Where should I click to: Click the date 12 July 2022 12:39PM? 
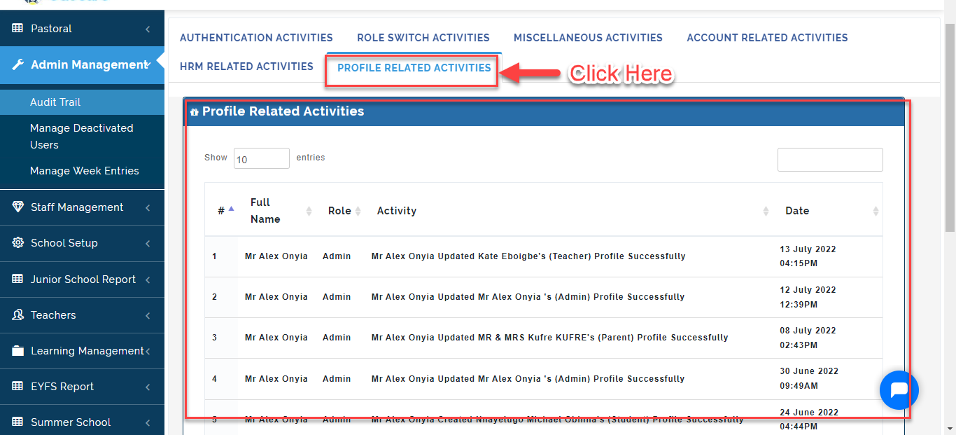[808, 297]
